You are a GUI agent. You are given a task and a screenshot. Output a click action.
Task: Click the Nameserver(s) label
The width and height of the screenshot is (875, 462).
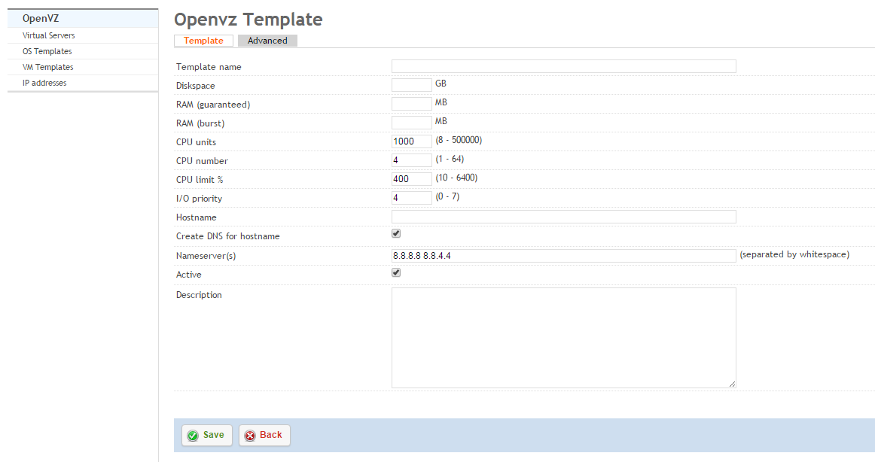(206, 257)
